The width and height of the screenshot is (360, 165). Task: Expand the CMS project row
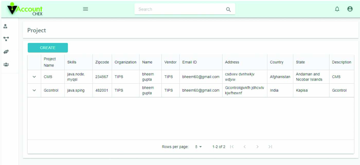point(34,77)
